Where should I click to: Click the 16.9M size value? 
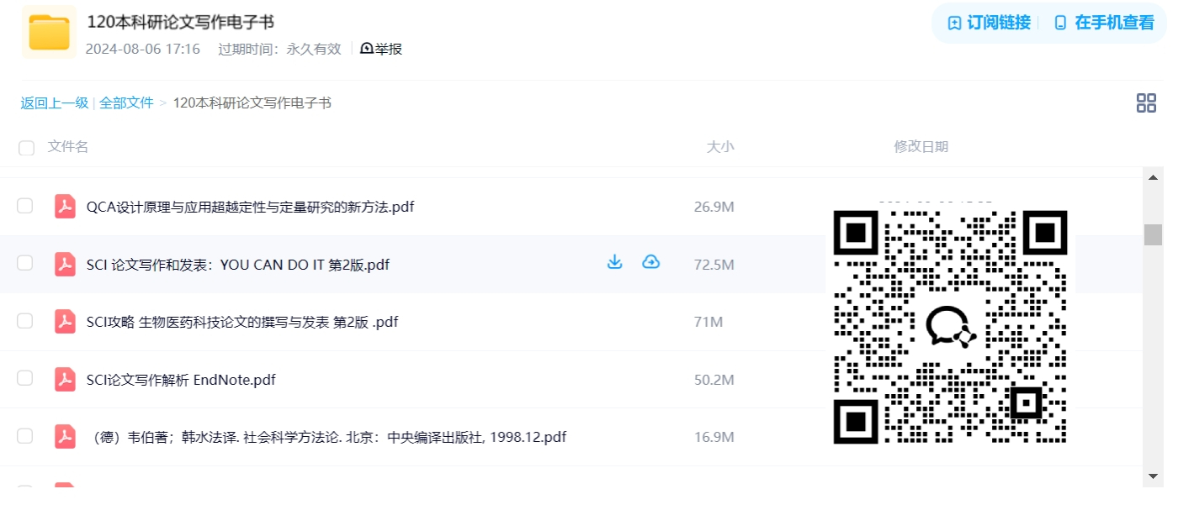pos(714,437)
